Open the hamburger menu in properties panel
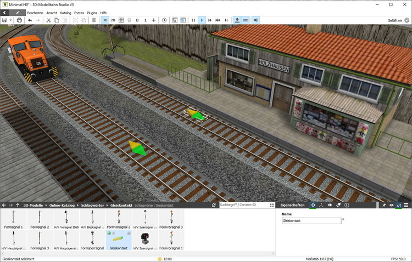 (406, 205)
